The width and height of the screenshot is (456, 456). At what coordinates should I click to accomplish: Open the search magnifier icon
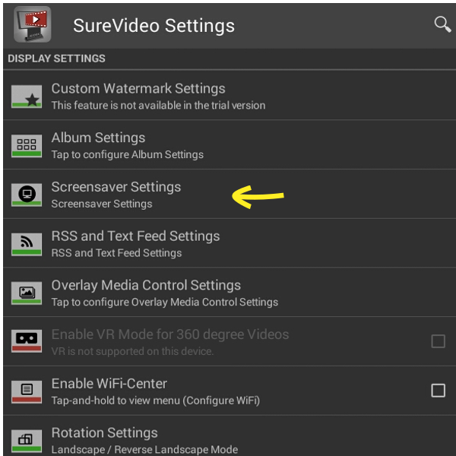pos(442,24)
